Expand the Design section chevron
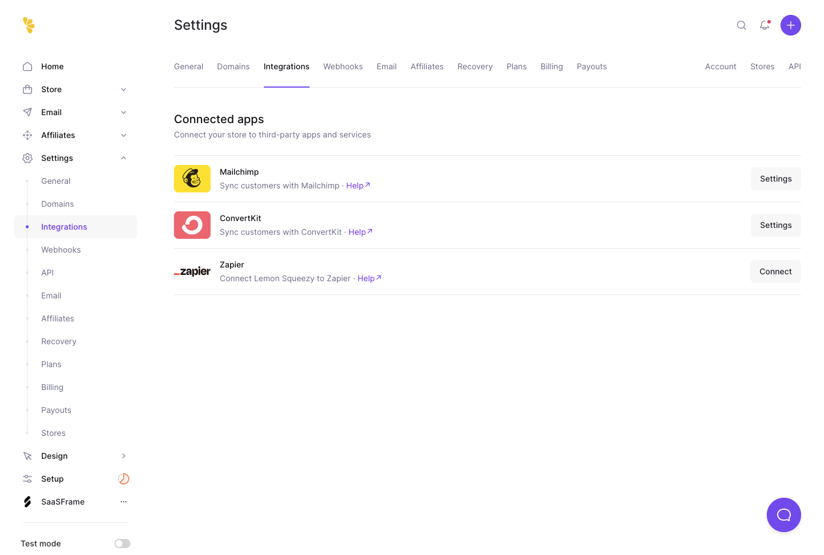 click(124, 456)
